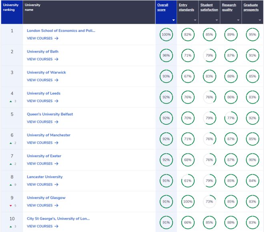Click University of Glasgow's 100% entry standards circle

pyautogui.click(x=188, y=202)
